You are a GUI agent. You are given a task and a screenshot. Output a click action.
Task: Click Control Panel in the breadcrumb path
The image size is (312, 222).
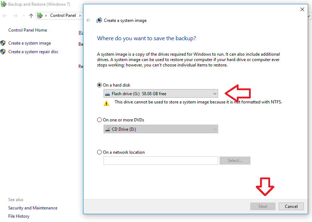tap(63, 16)
